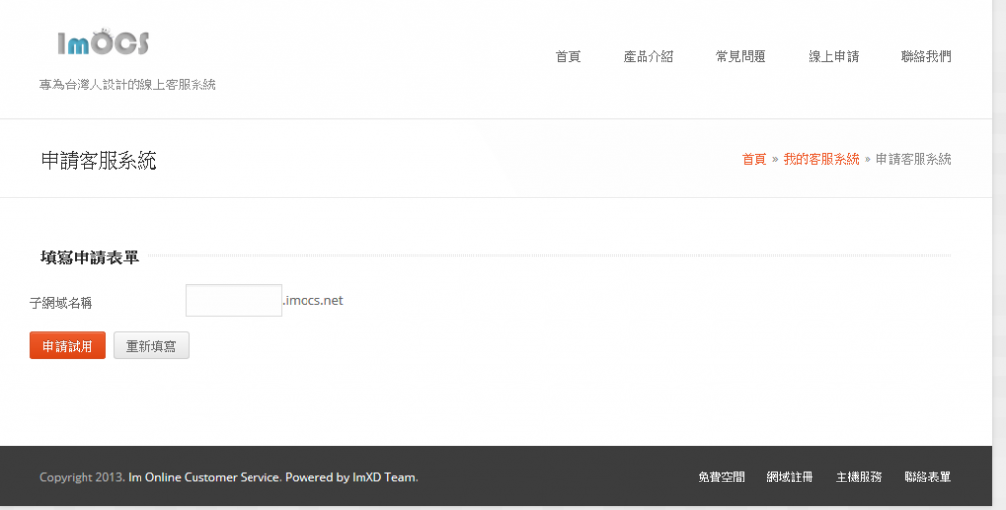This screenshot has height=510, width=1006.
Task: Open the 產品介紹 menu item
Action: click(x=648, y=56)
